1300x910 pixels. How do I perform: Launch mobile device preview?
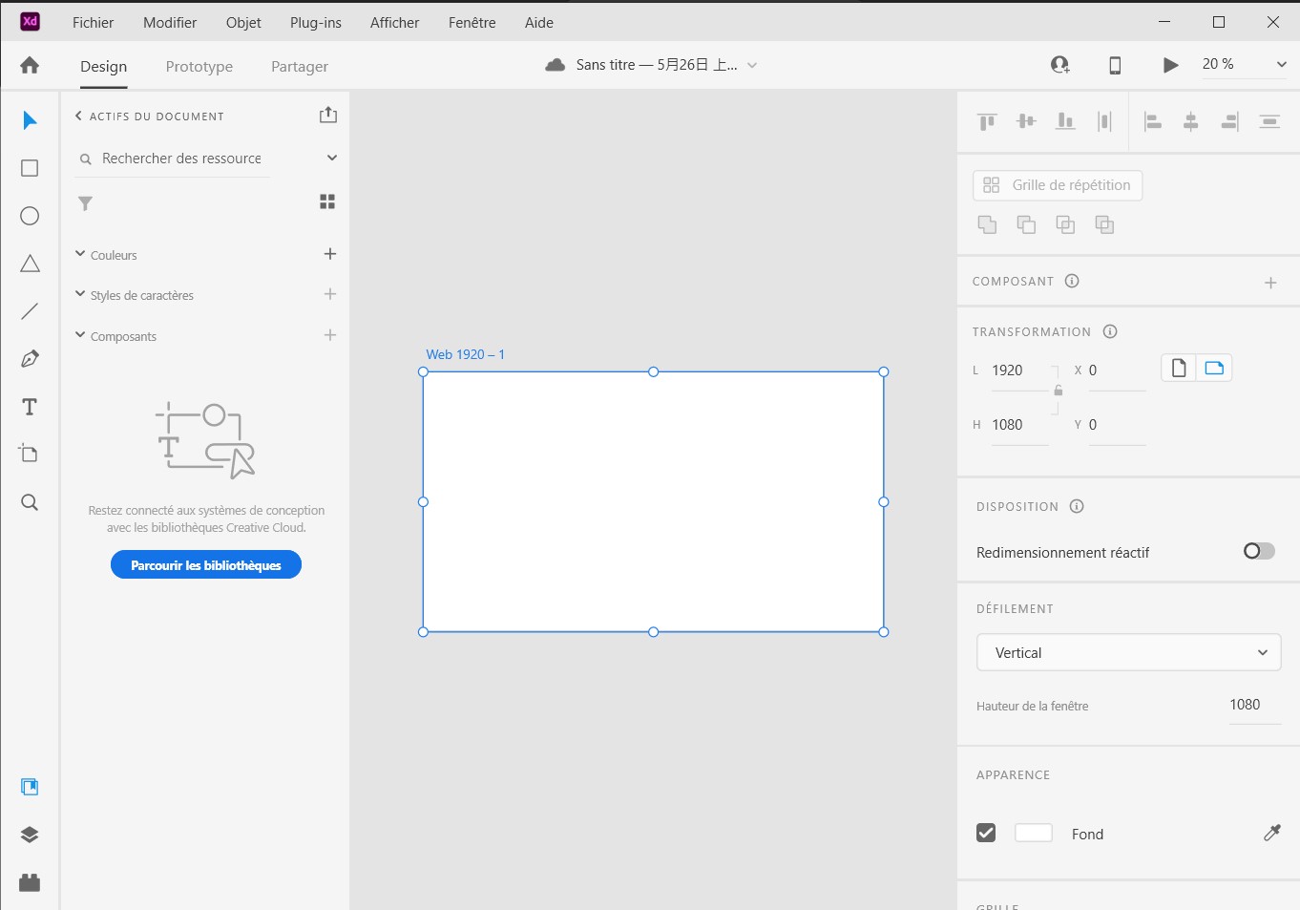coord(1114,65)
